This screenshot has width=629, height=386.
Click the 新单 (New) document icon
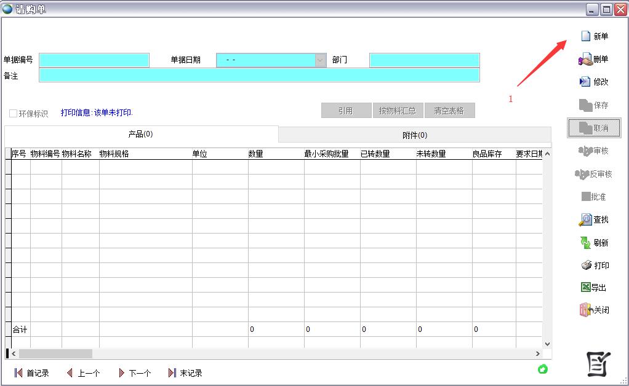pos(586,36)
